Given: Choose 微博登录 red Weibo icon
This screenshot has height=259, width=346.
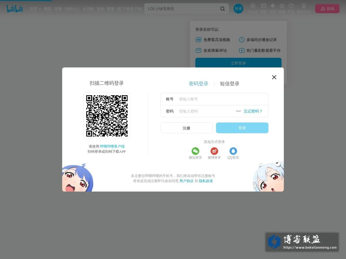Looking at the screenshot, I should point(214,151).
